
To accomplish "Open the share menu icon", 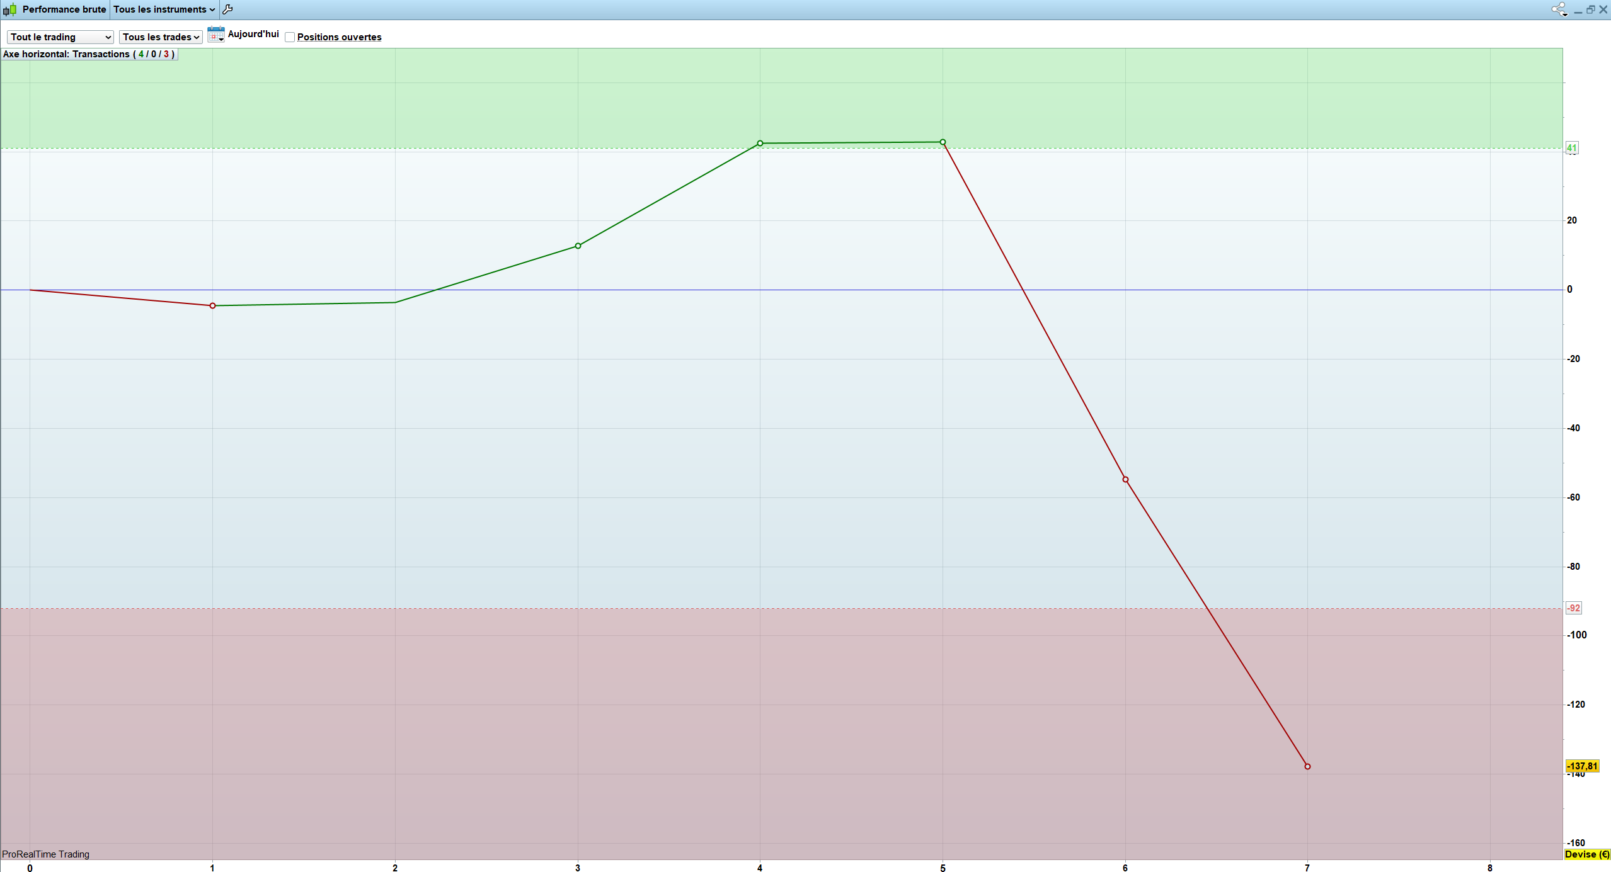I will point(1559,9).
